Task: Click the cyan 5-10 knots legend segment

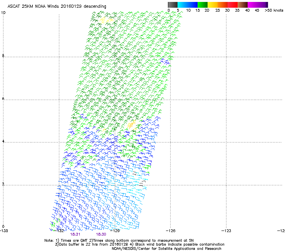Action: [183, 5]
